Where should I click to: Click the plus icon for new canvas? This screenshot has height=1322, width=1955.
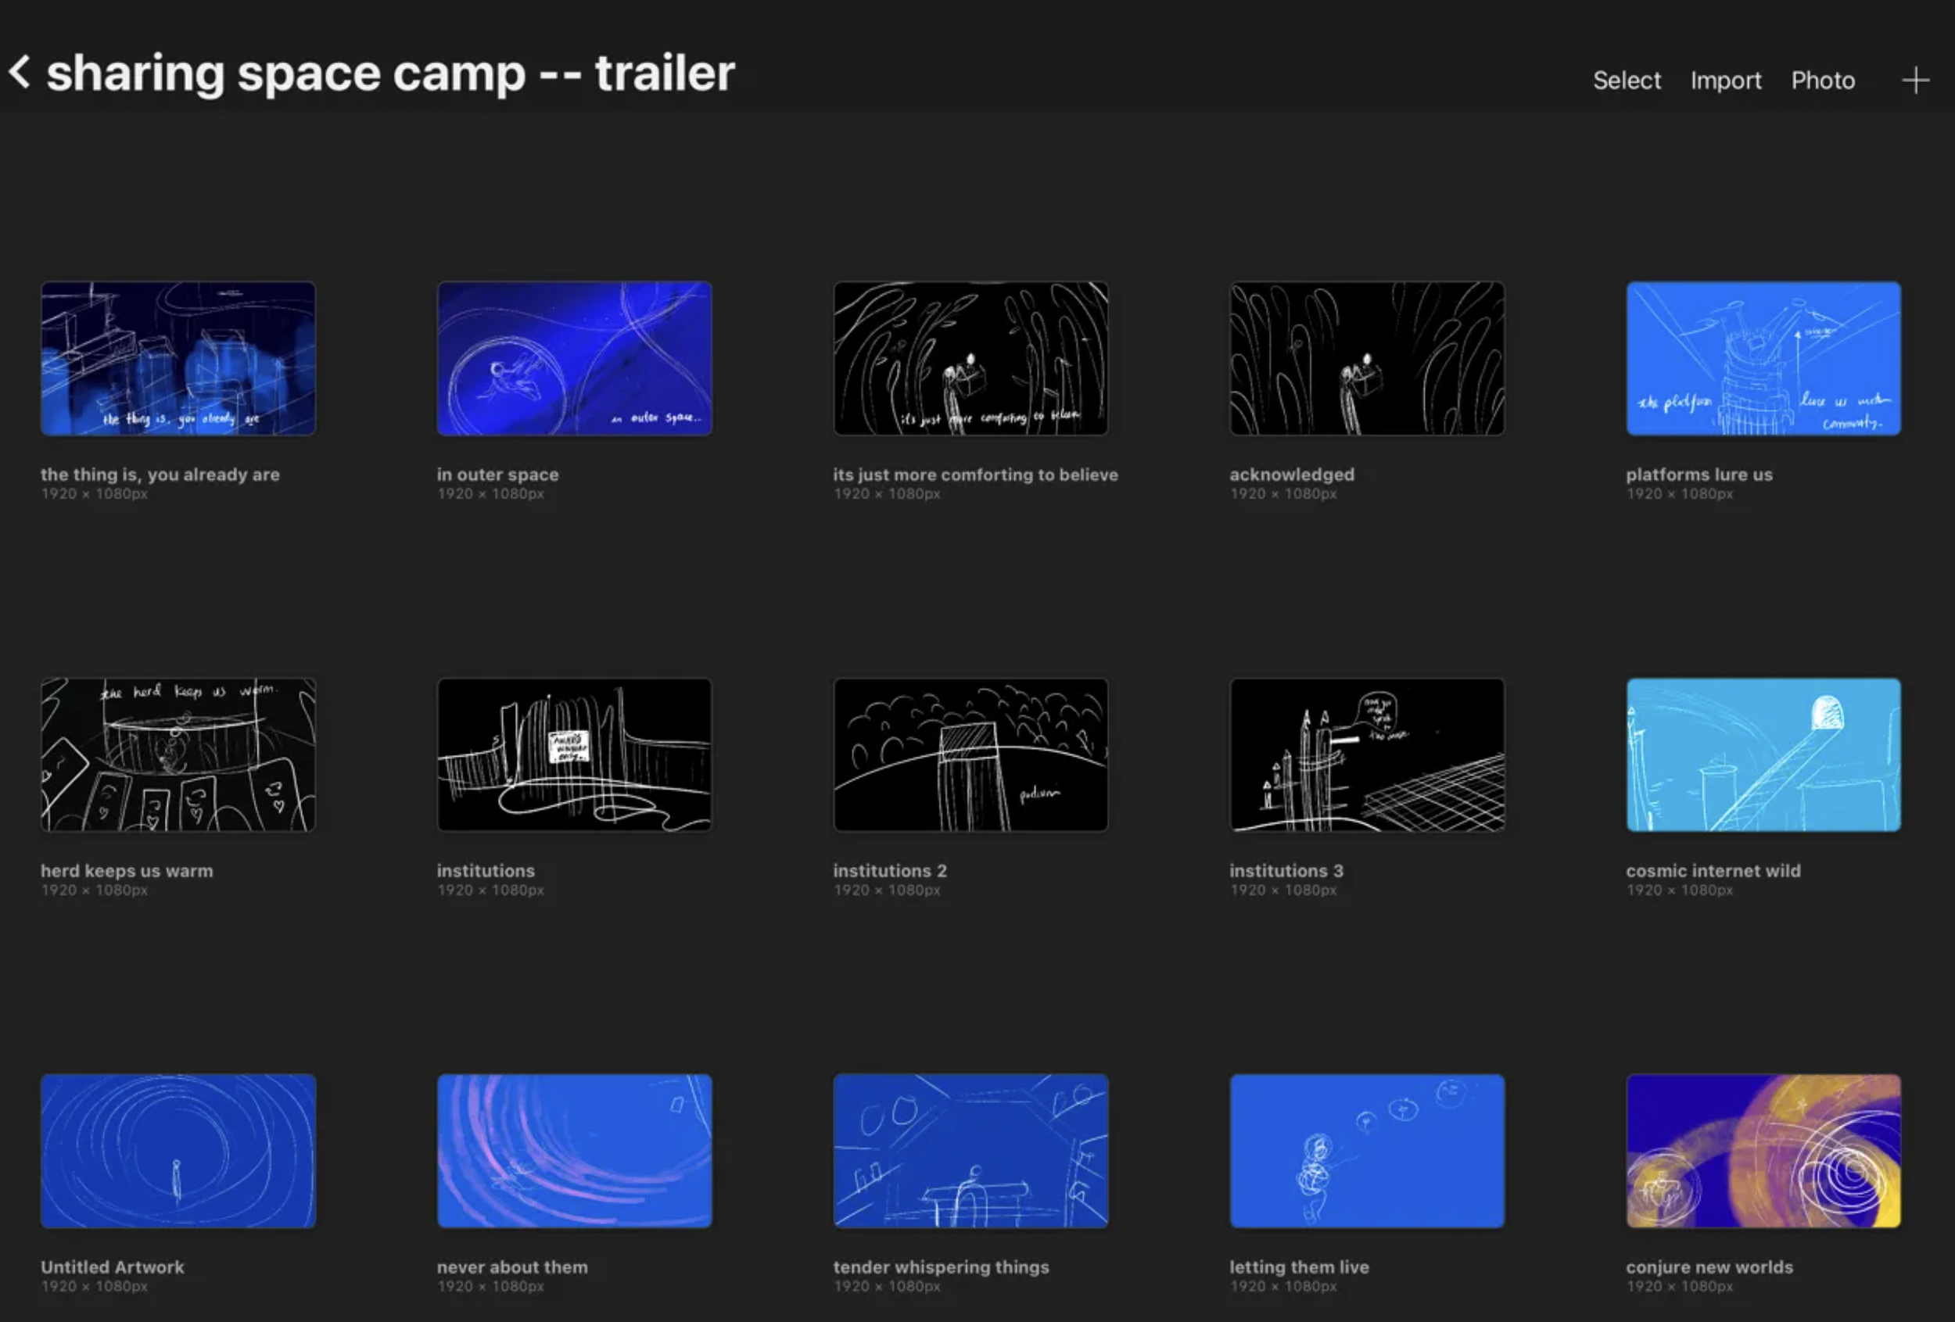tap(1915, 81)
